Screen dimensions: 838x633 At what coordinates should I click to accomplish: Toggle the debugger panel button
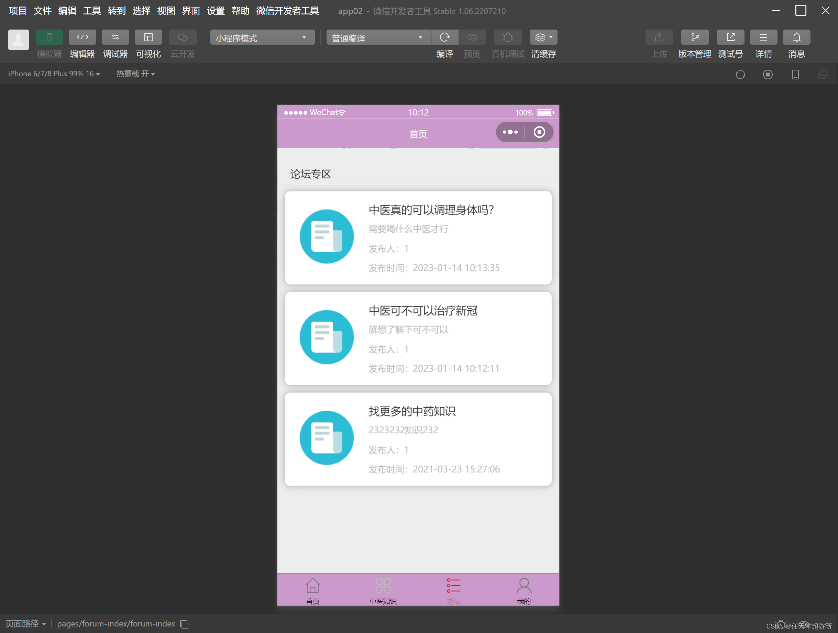[115, 37]
